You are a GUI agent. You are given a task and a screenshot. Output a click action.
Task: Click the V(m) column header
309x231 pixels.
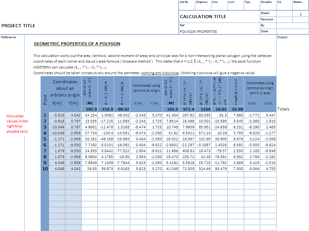[x=252, y=103]
